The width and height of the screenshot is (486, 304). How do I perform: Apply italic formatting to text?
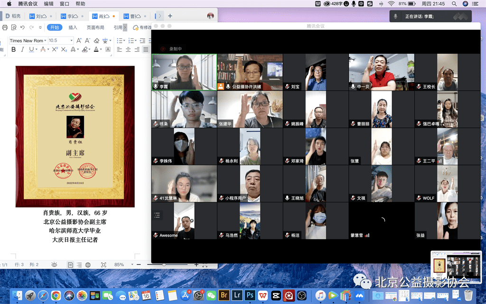(x=22, y=49)
